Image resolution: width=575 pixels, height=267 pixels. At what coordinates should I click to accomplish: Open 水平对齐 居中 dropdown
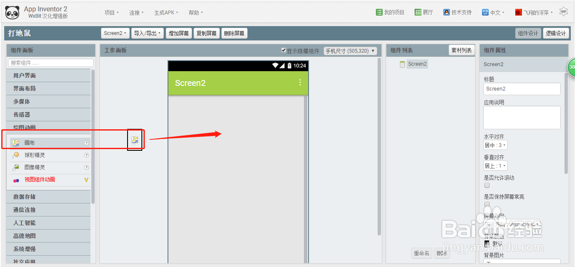(495, 145)
